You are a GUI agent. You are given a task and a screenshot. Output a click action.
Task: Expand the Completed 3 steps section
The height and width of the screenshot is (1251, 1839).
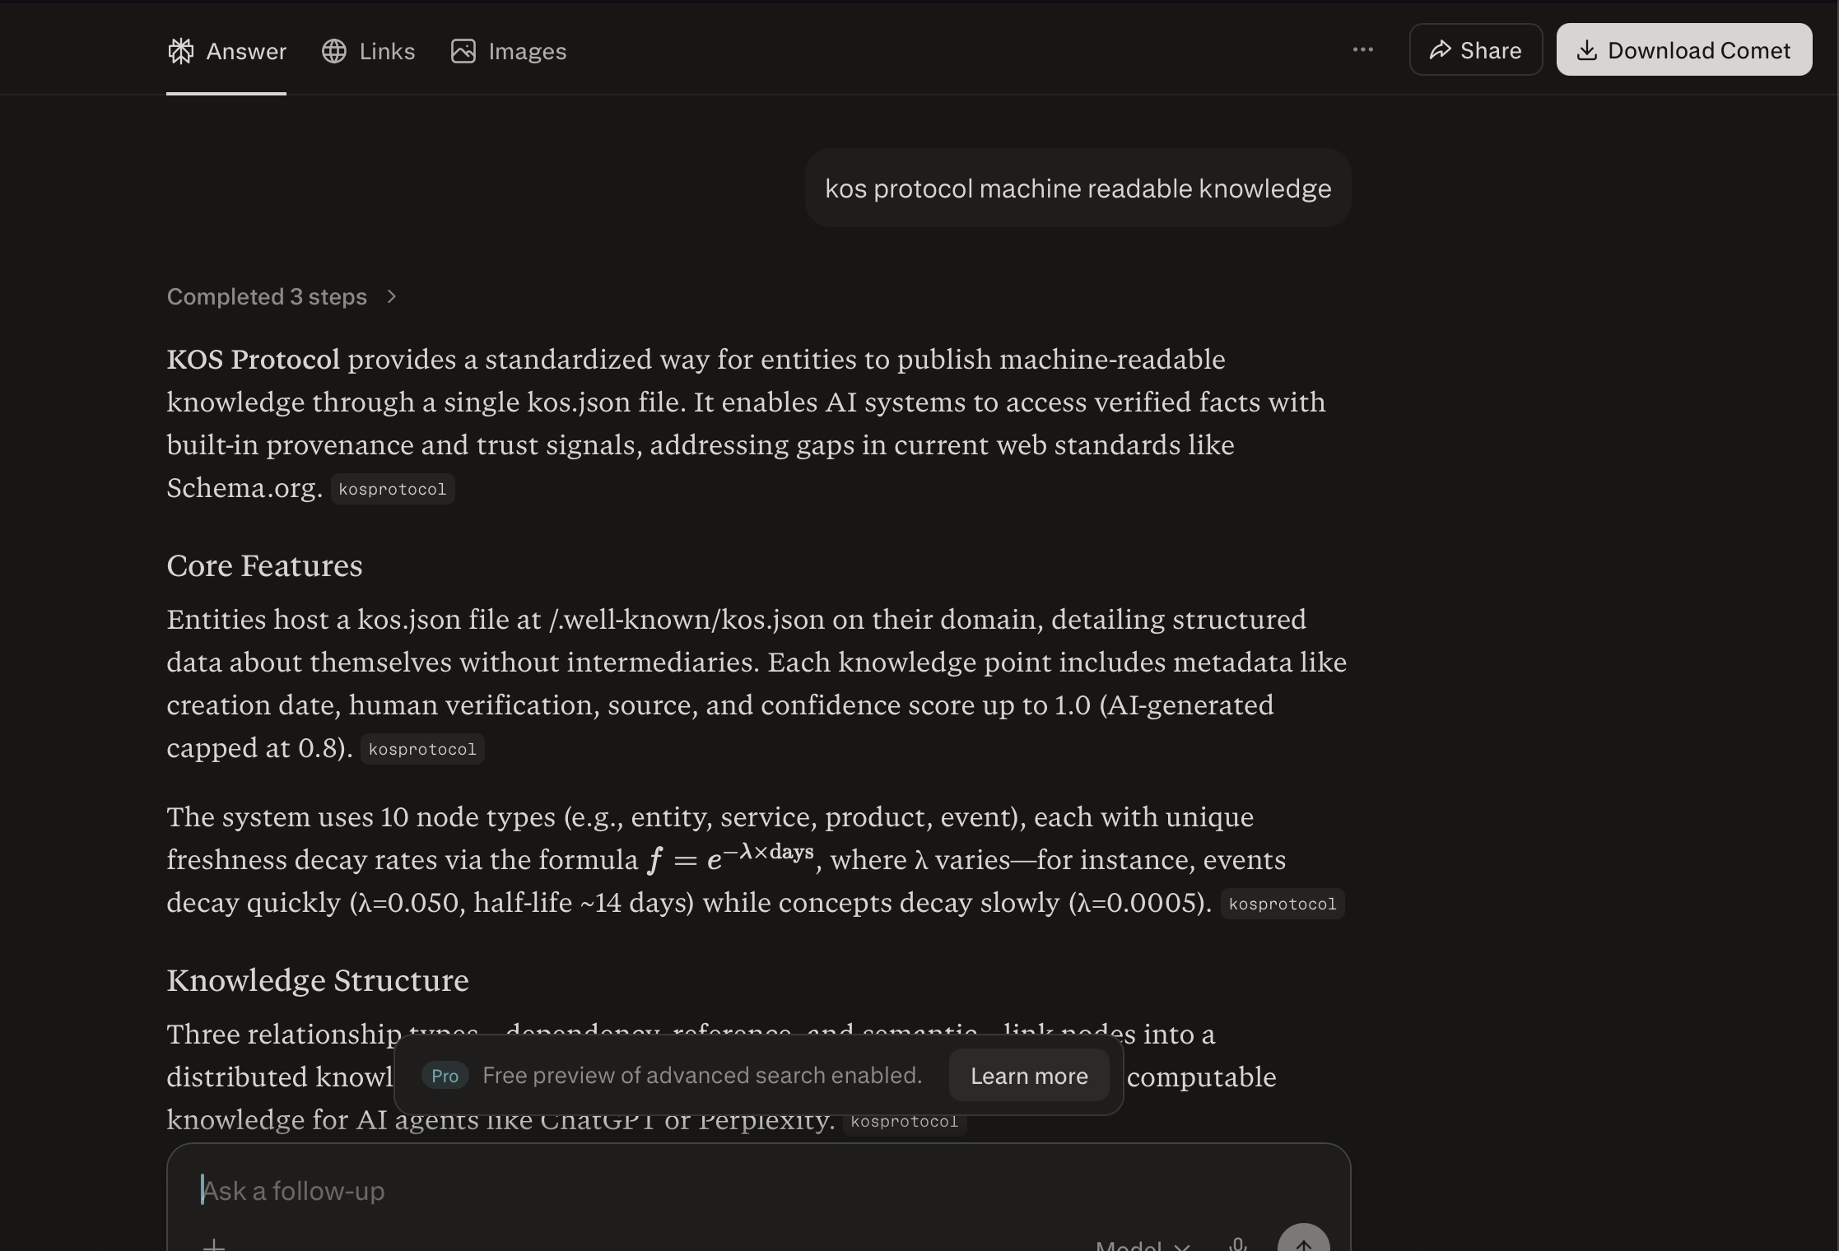coord(282,296)
